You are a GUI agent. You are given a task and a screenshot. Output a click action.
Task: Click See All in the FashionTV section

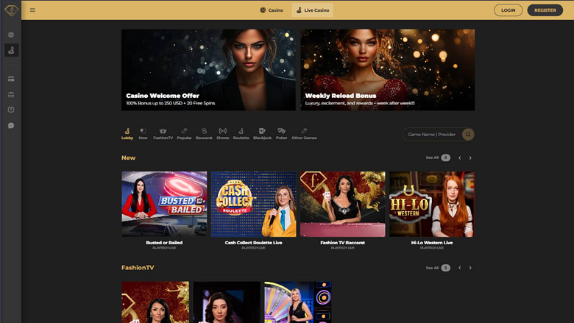tap(438, 268)
